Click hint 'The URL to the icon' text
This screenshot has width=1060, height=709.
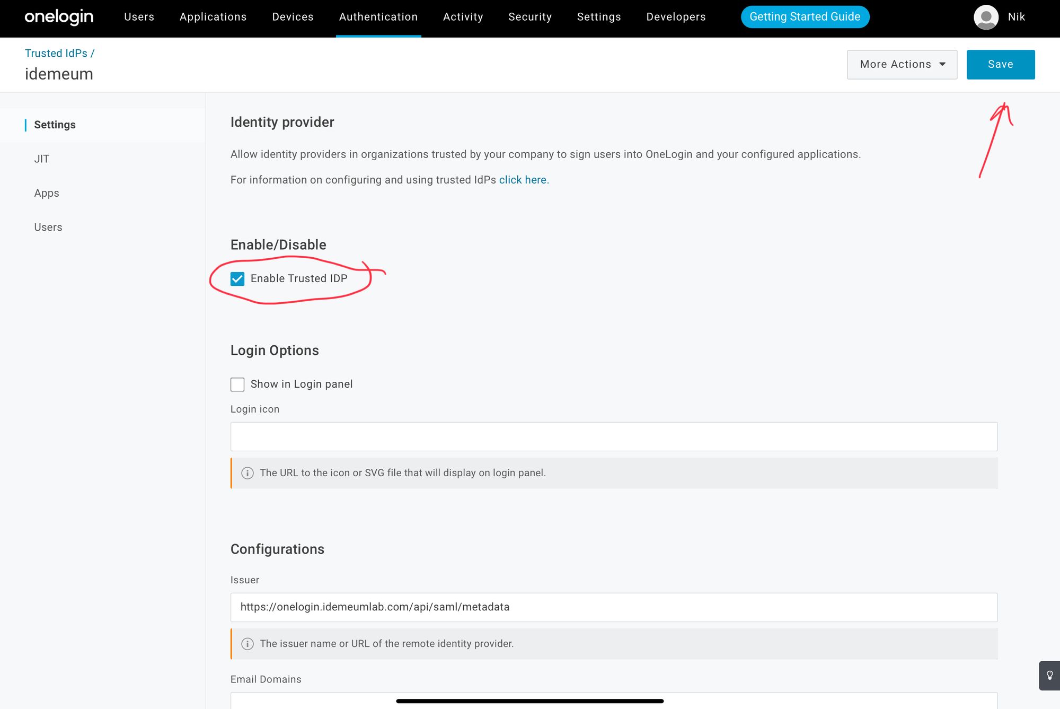pyautogui.click(x=403, y=473)
